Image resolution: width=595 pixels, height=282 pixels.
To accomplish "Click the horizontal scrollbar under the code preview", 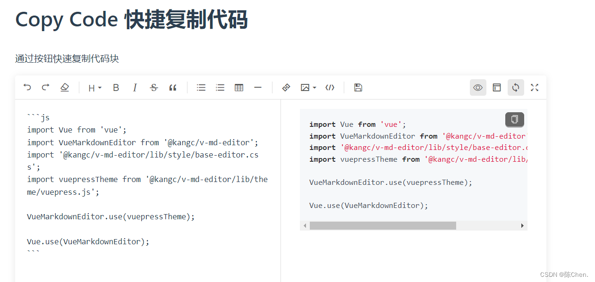I will (x=382, y=225).
